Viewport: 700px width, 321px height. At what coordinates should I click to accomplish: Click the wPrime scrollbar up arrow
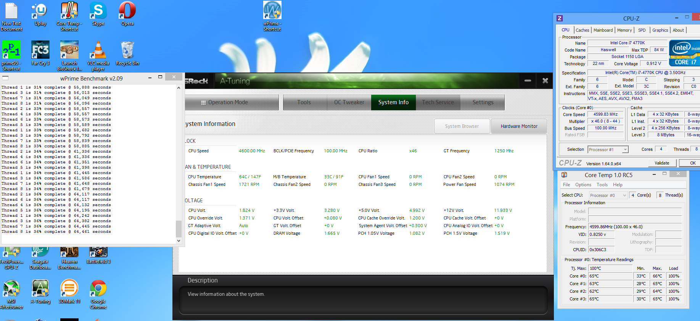coord(179,88)
